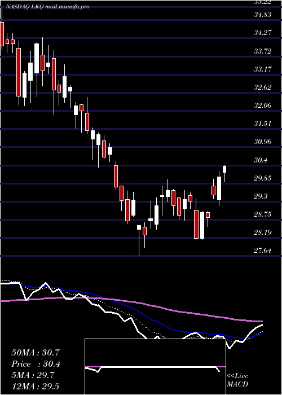This screenshot has height=395, width=282.
Task: Click the 33.17 price axis label
Action: (x=263, y=69)
